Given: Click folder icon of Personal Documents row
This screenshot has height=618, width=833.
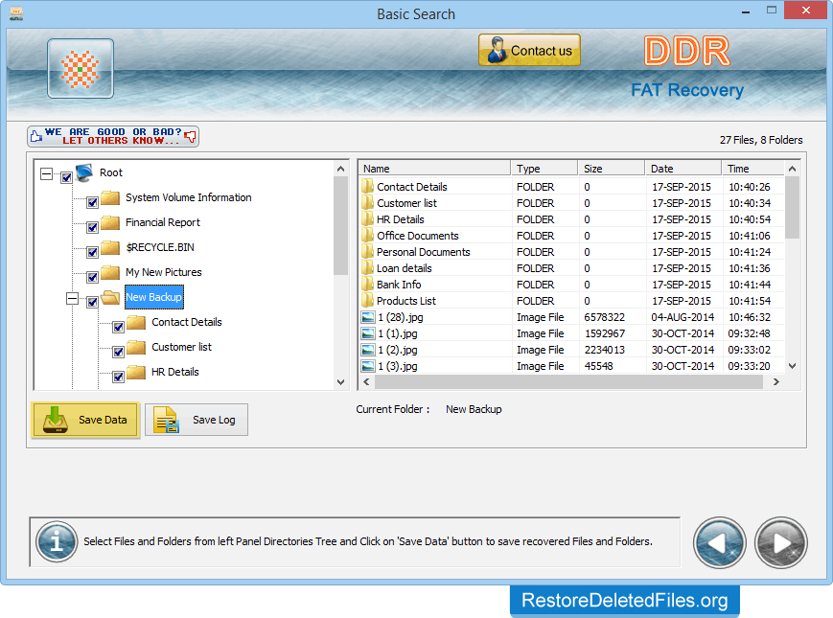Looking at the screenshot, I should [x=368, y=252].
